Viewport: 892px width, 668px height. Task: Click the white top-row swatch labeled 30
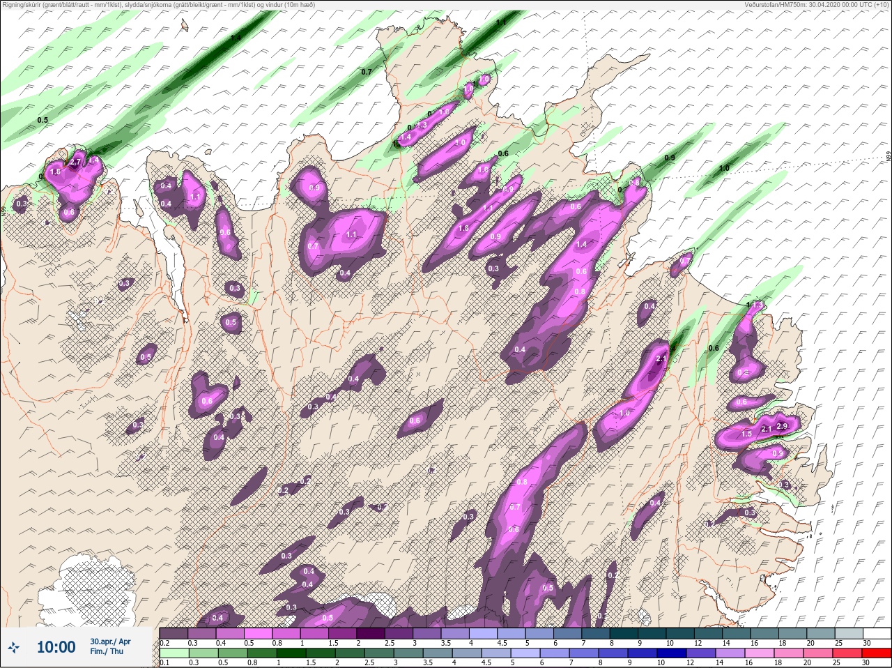[877, 633]
